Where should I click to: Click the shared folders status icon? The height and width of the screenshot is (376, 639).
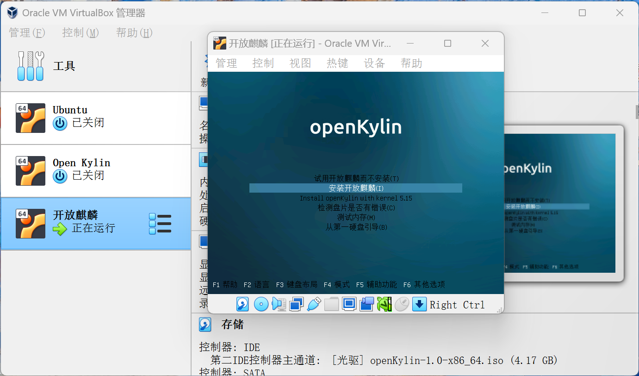[331, 304]
